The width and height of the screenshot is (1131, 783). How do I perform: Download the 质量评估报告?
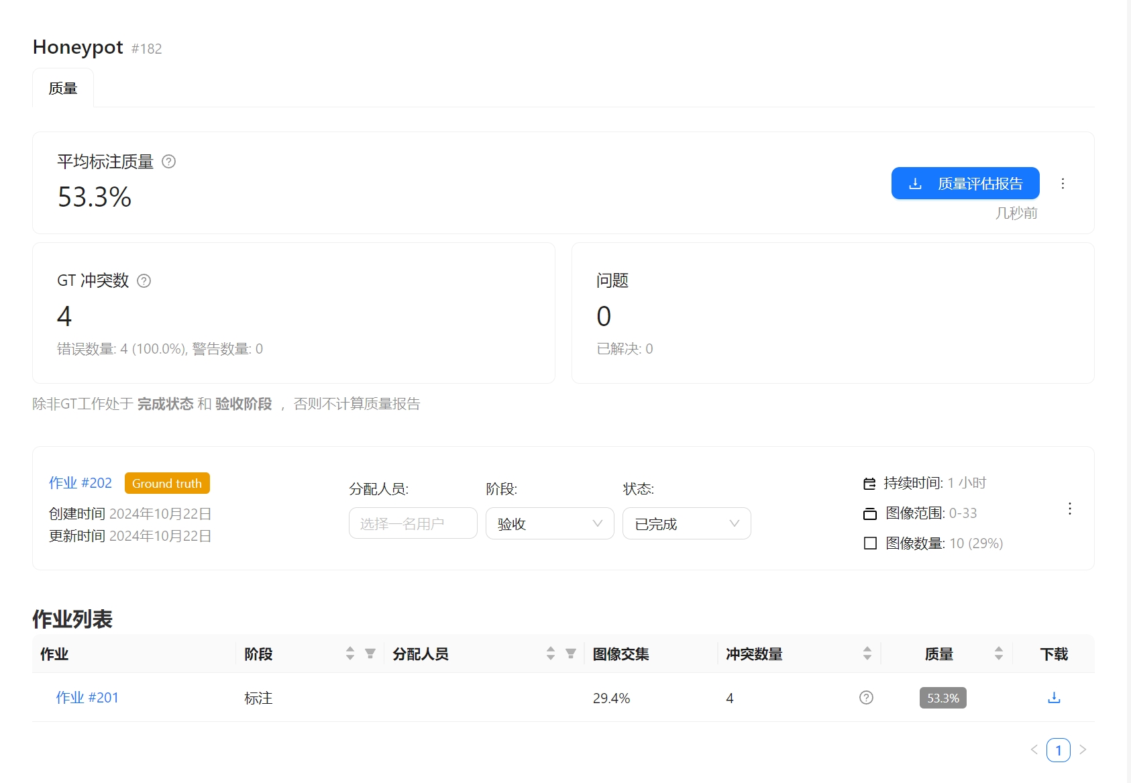[x=965, y=184]
